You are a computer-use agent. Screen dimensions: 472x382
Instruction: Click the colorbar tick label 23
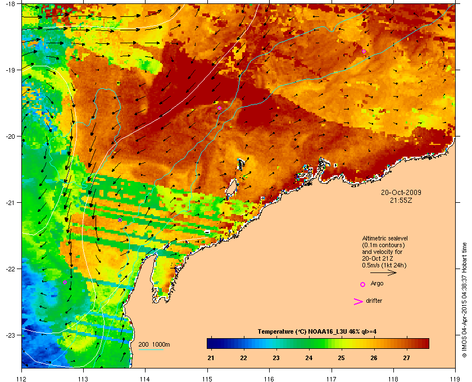[276, 358]
